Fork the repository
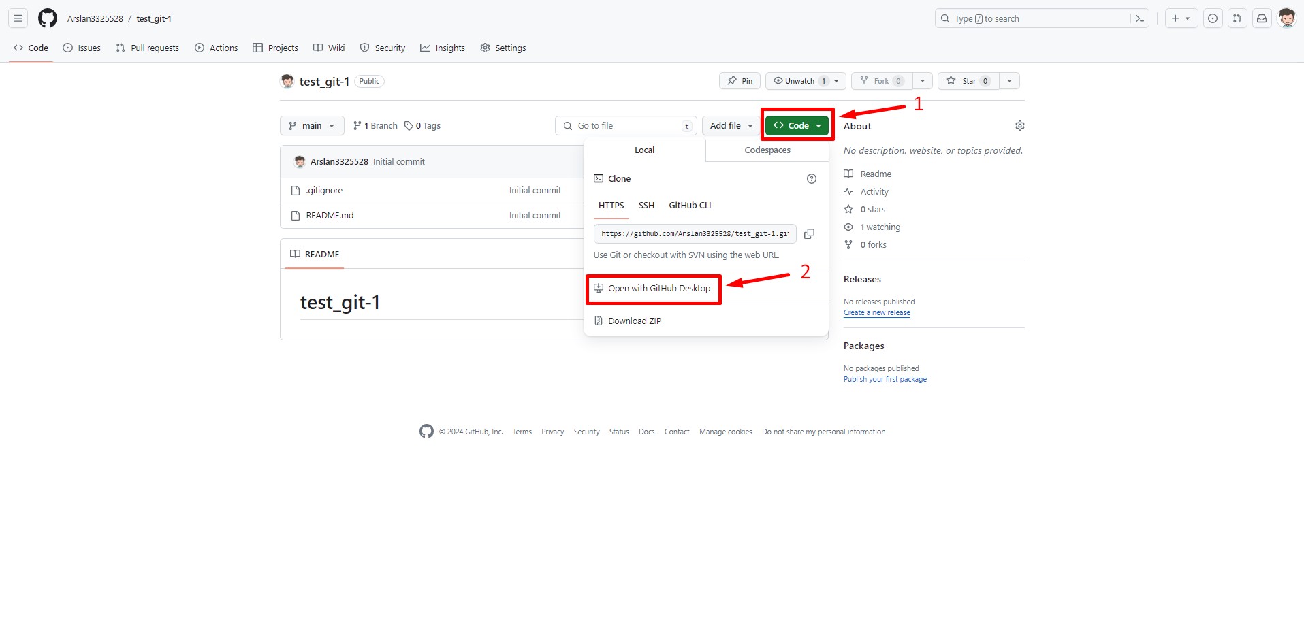This screenshot has height=635, width=1304. (x=882, y=81)
